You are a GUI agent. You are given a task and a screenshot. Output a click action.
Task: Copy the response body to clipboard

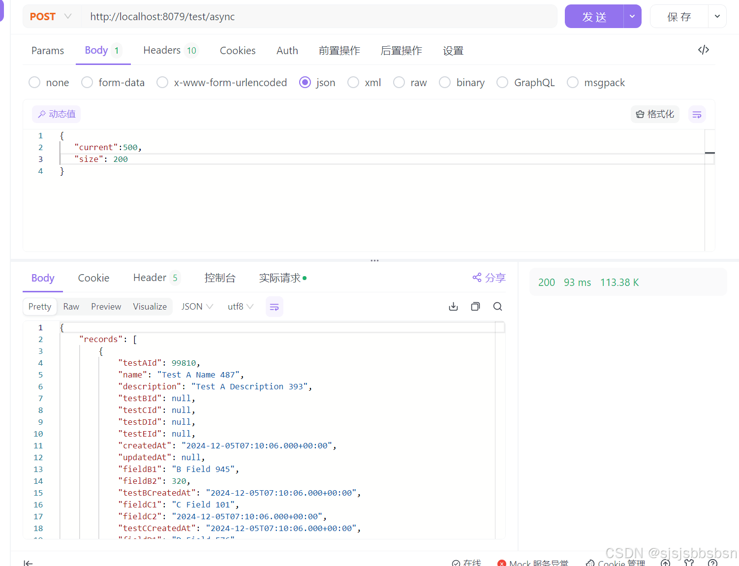click(475, 307)
